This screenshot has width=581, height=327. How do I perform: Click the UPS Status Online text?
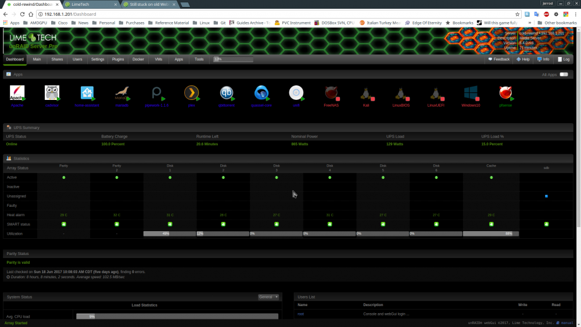[x=12, y=144]
